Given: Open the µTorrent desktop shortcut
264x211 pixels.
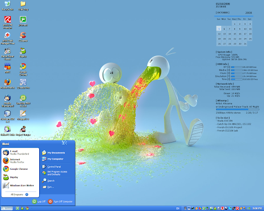Looking at the screenshot, I should coord(23,21).
